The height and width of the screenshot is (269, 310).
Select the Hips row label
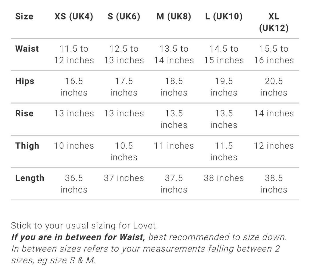tap(25, 81)
